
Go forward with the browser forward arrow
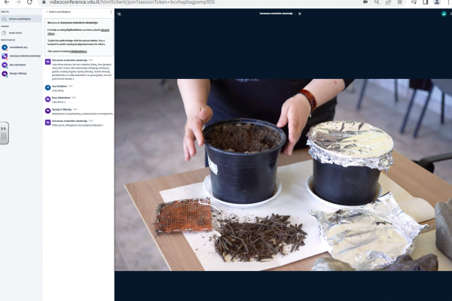pos(18,2)
